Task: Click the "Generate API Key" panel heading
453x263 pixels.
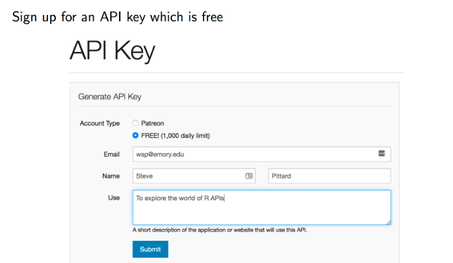Action: coord(110,96)
